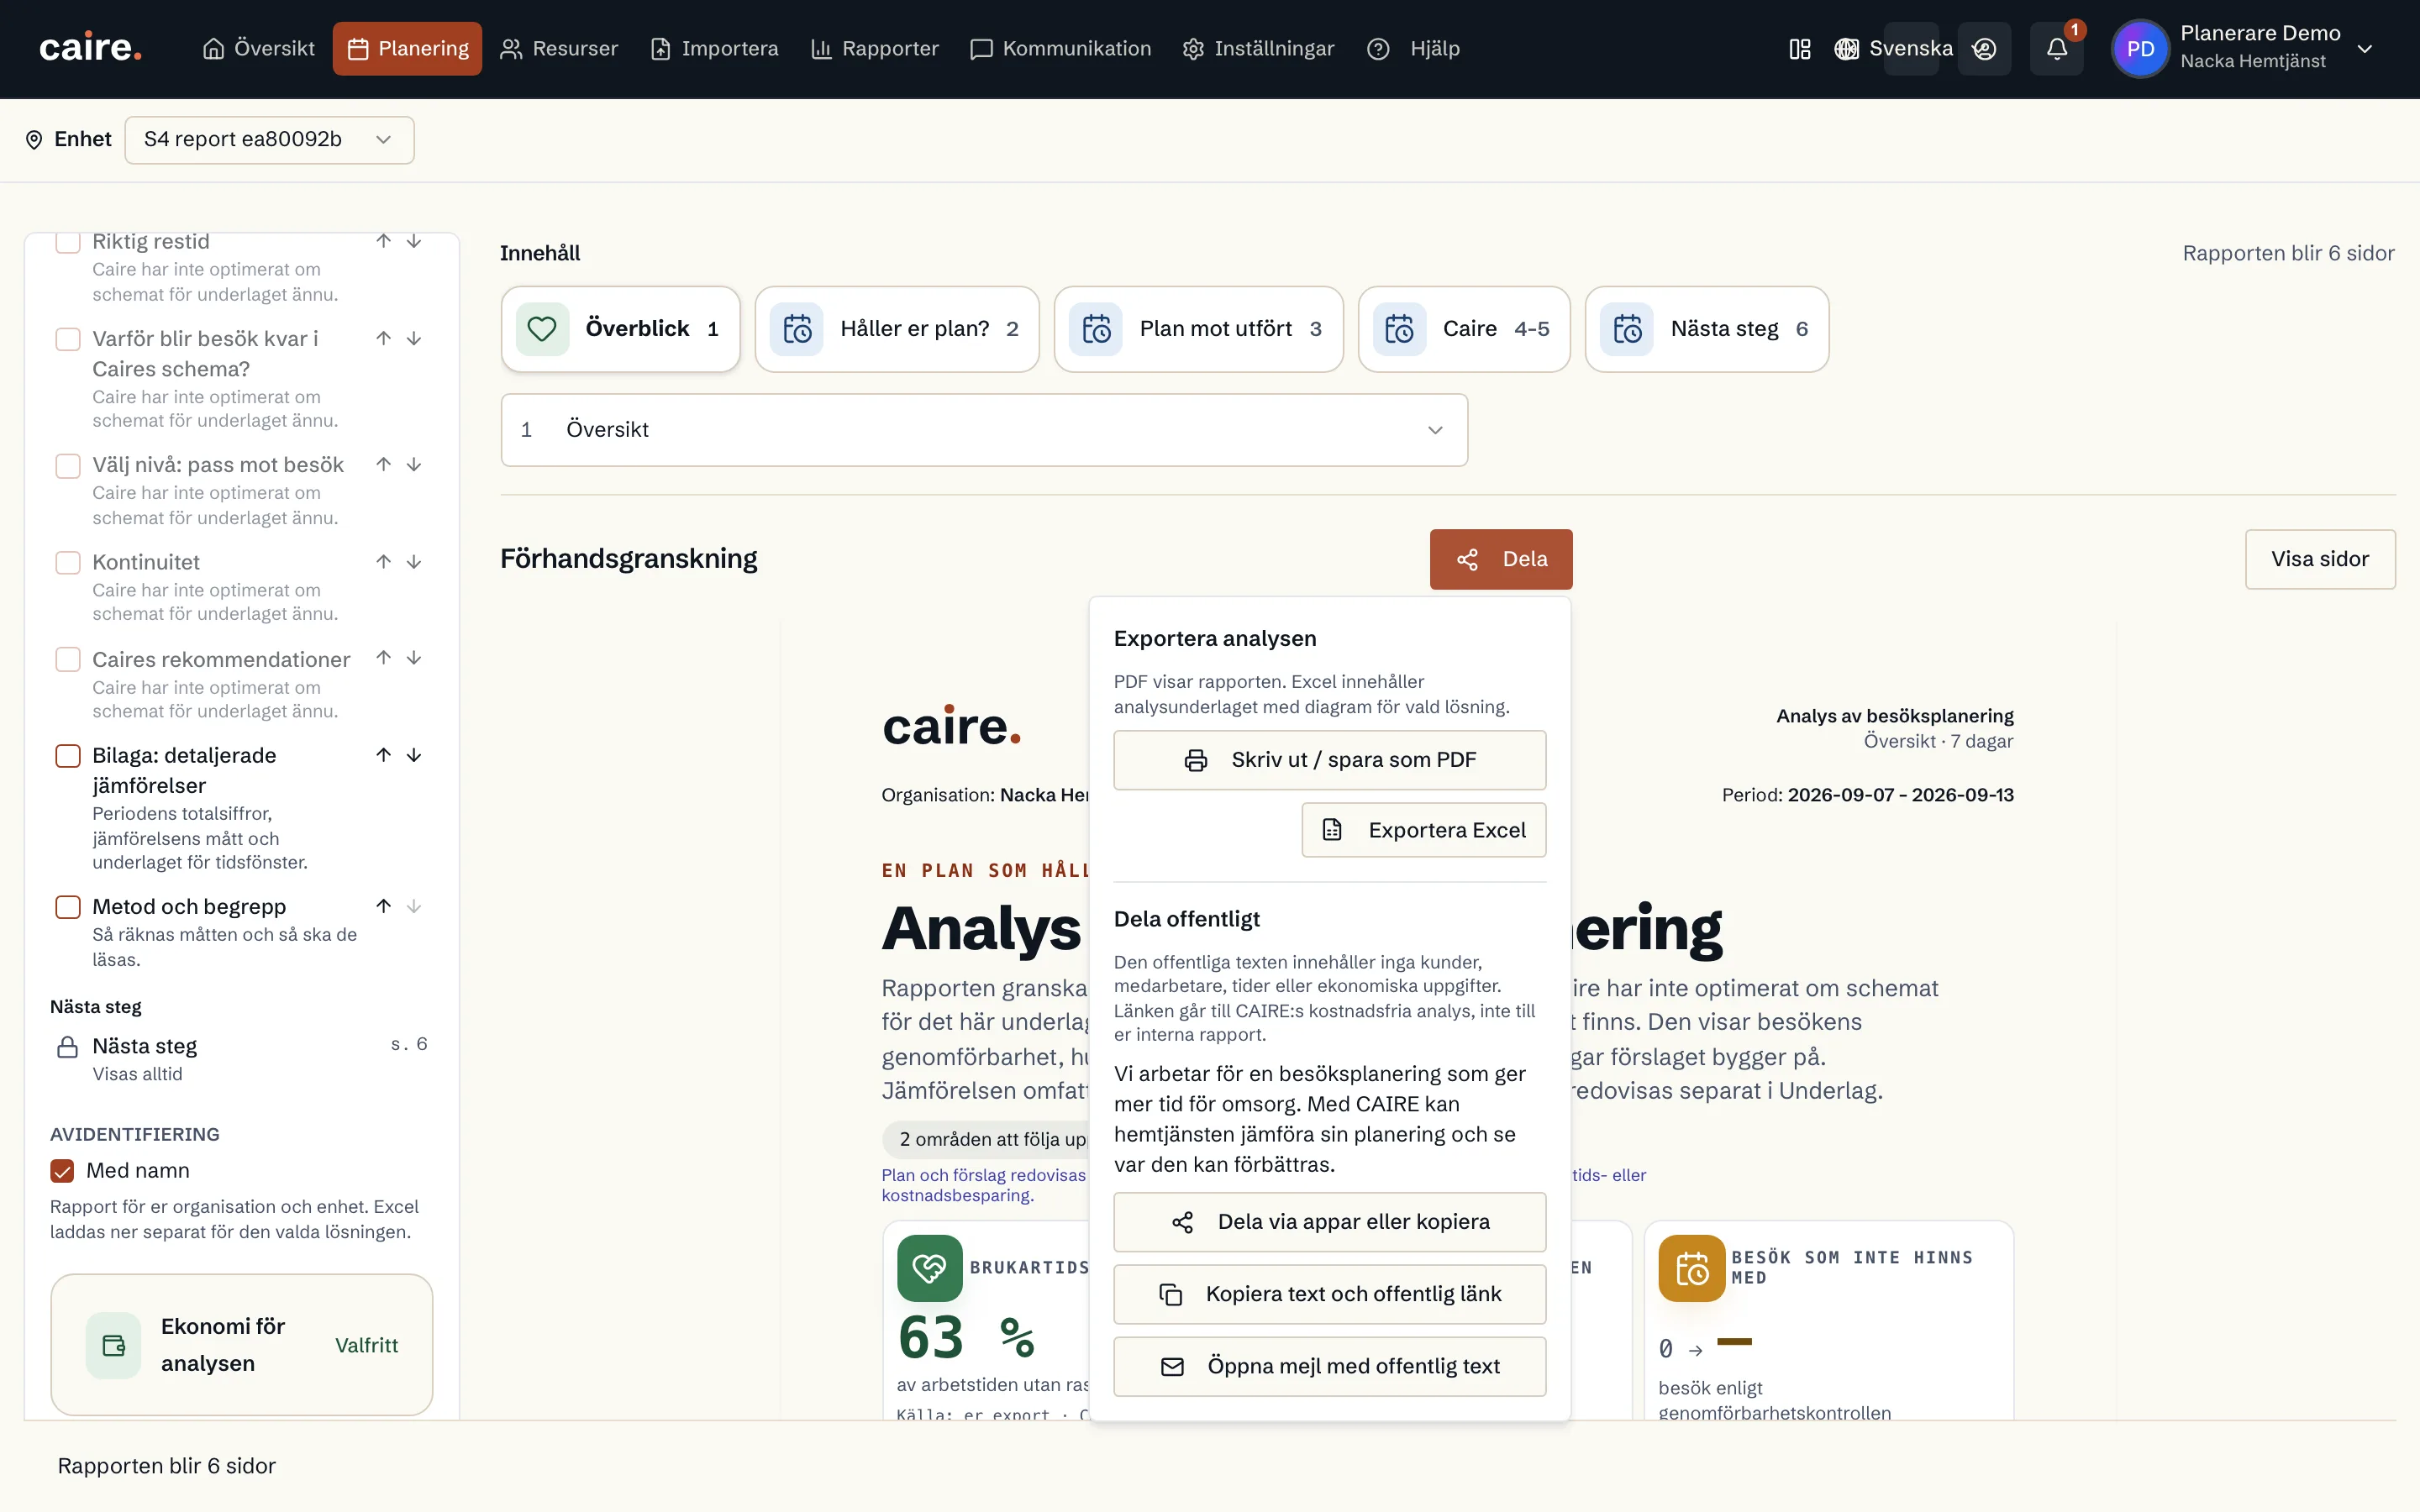Click the Exportera Excel button

click(x=1423, y=830)
